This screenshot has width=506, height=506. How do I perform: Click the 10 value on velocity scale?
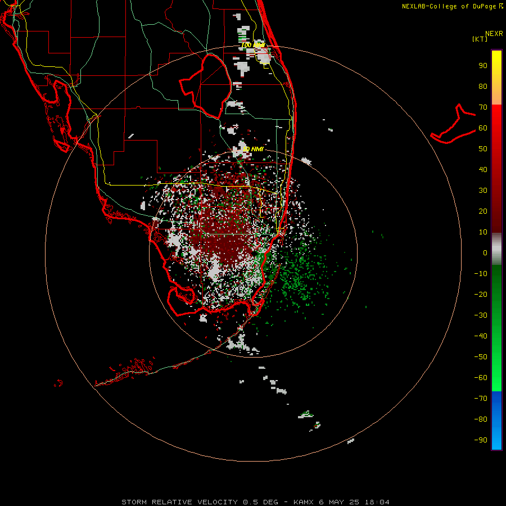point(483,232)
